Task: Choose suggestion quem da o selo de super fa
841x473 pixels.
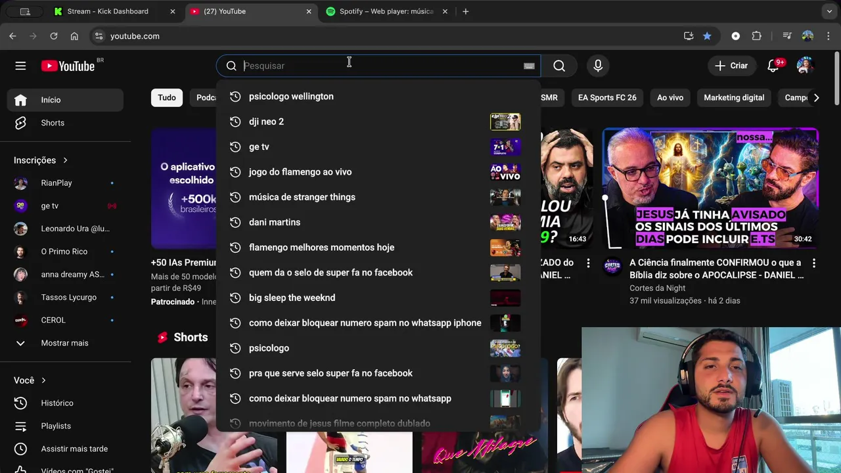Action: point(378,273)
